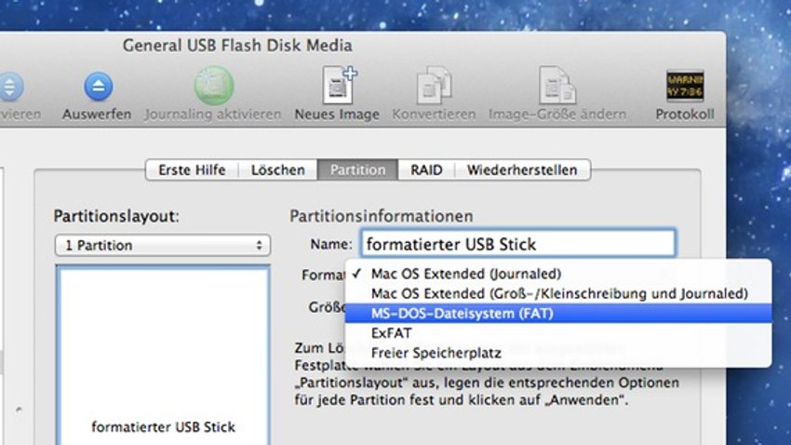
Task: Click the Image-Größe ändern icon
Action: click(x=556, y=86)
